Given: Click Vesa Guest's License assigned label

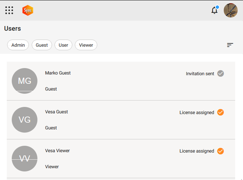Looking at the screenshot, I should click(x=197, y=113).
